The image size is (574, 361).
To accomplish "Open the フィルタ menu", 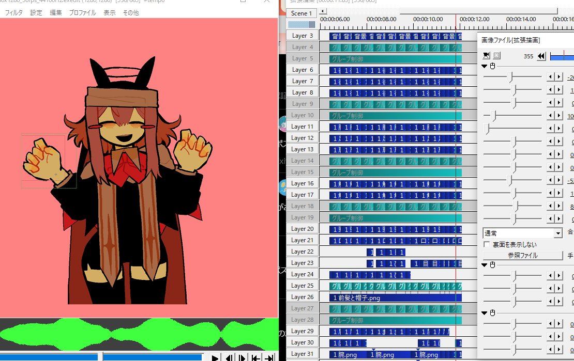I will [x=13, y=12].
